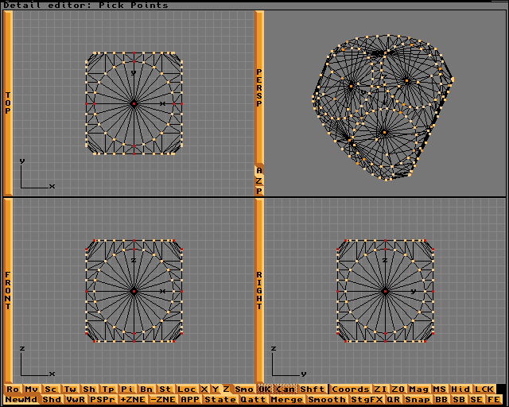The image size is (509, 407).
Task: Click the FRONT view title bar
Action: 8,290
